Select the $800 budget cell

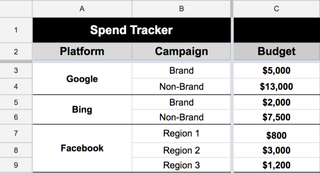tap(276, 135)
